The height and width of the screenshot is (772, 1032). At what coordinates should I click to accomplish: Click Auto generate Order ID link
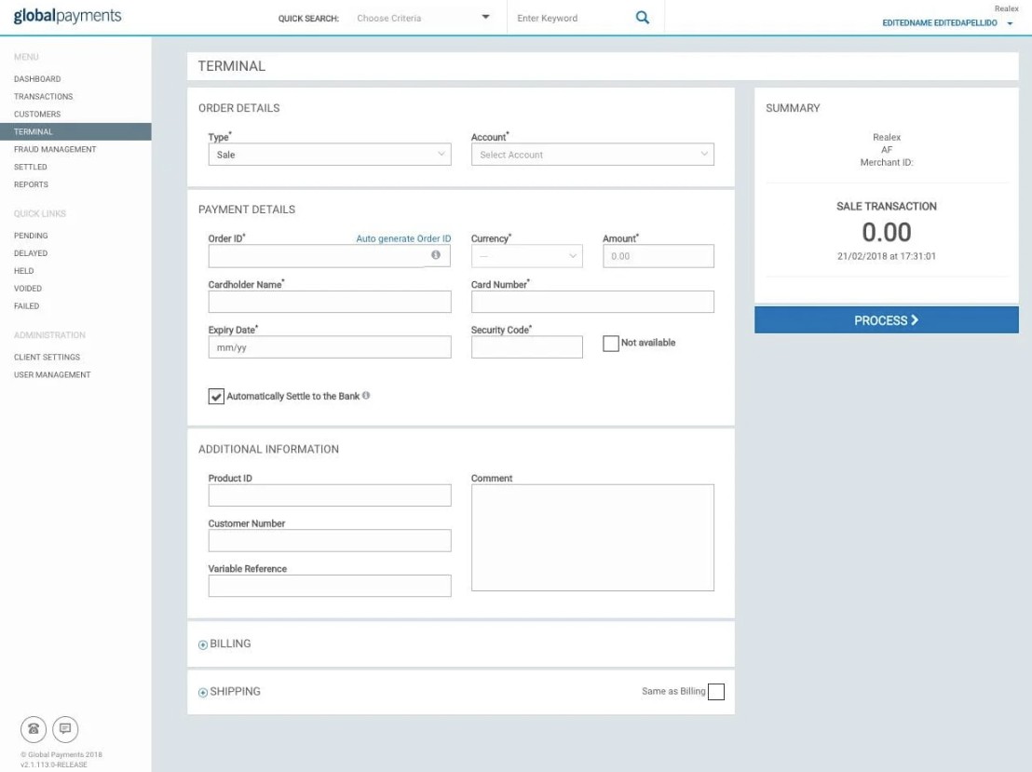(403, 239)
